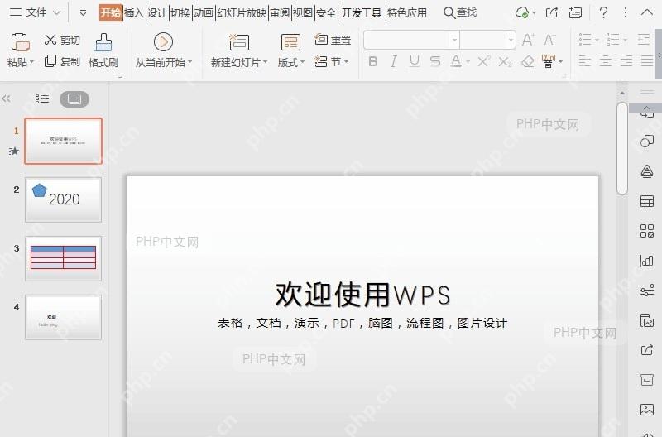Click the chart icon in right sidebar

(x=647, y=261)
